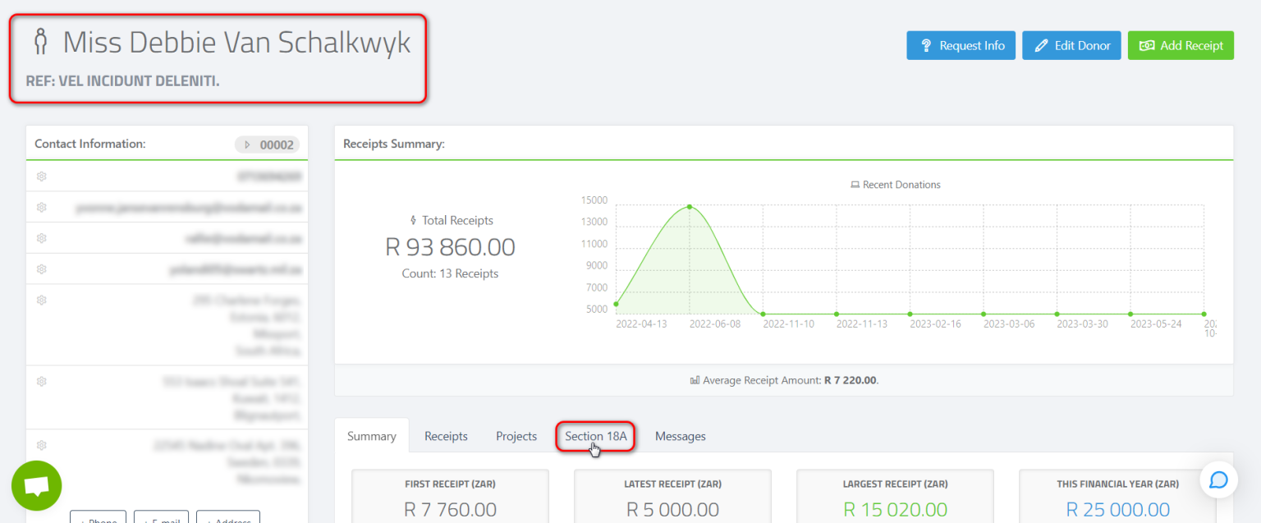Open the green chat bubble widget
Viewport: 1261px width, 523px height.
pyautogui.click(x=36, y=486)
